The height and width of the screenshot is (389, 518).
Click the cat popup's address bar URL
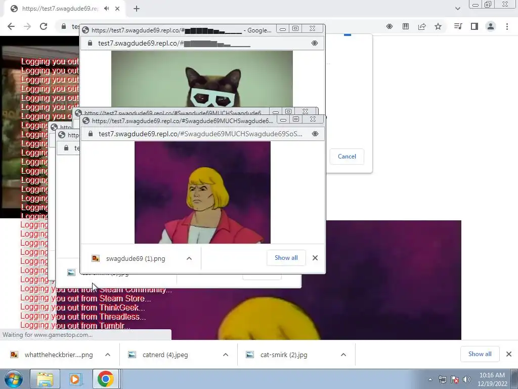tap(174, 44)
